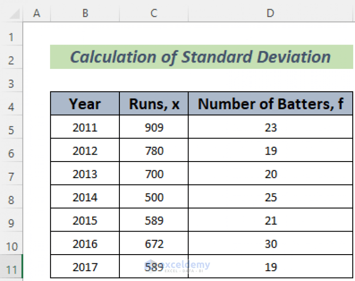The height and width of the screenshot is (281, 355).
Task: Select column D header
Action: [271, 13]
